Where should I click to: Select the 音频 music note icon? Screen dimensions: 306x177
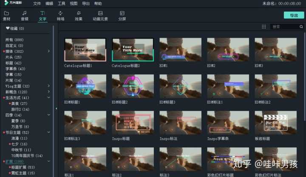pos(24,13)
